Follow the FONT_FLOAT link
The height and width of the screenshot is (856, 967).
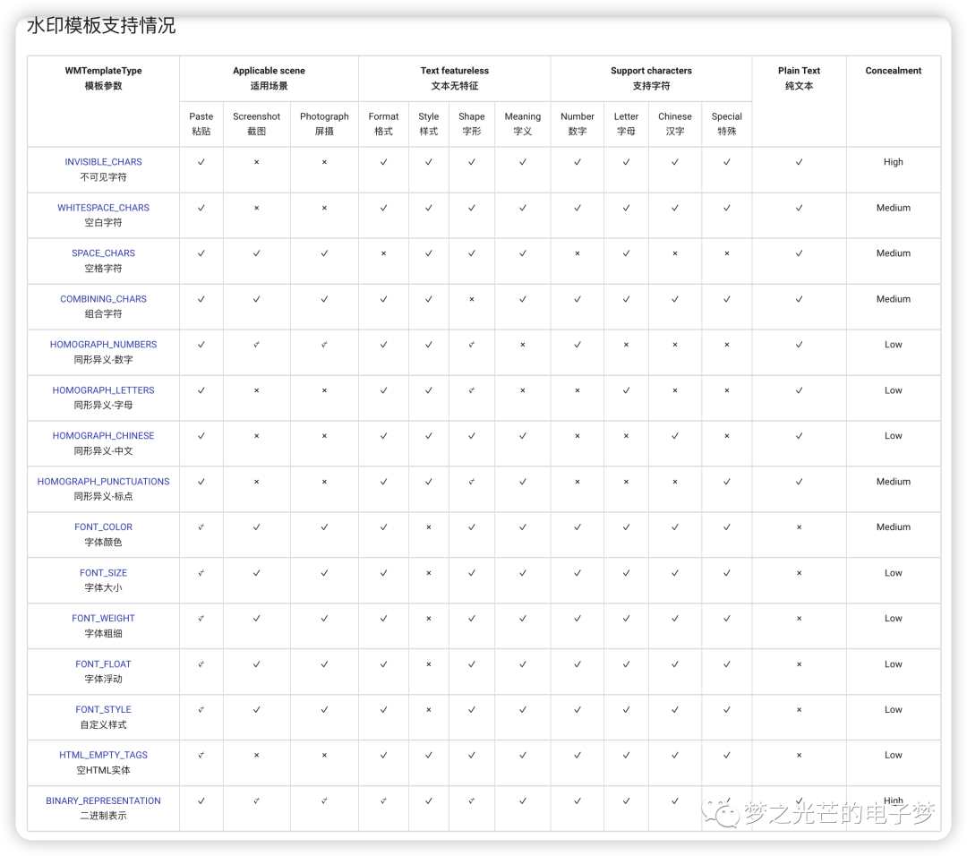[x=103, y=664]
